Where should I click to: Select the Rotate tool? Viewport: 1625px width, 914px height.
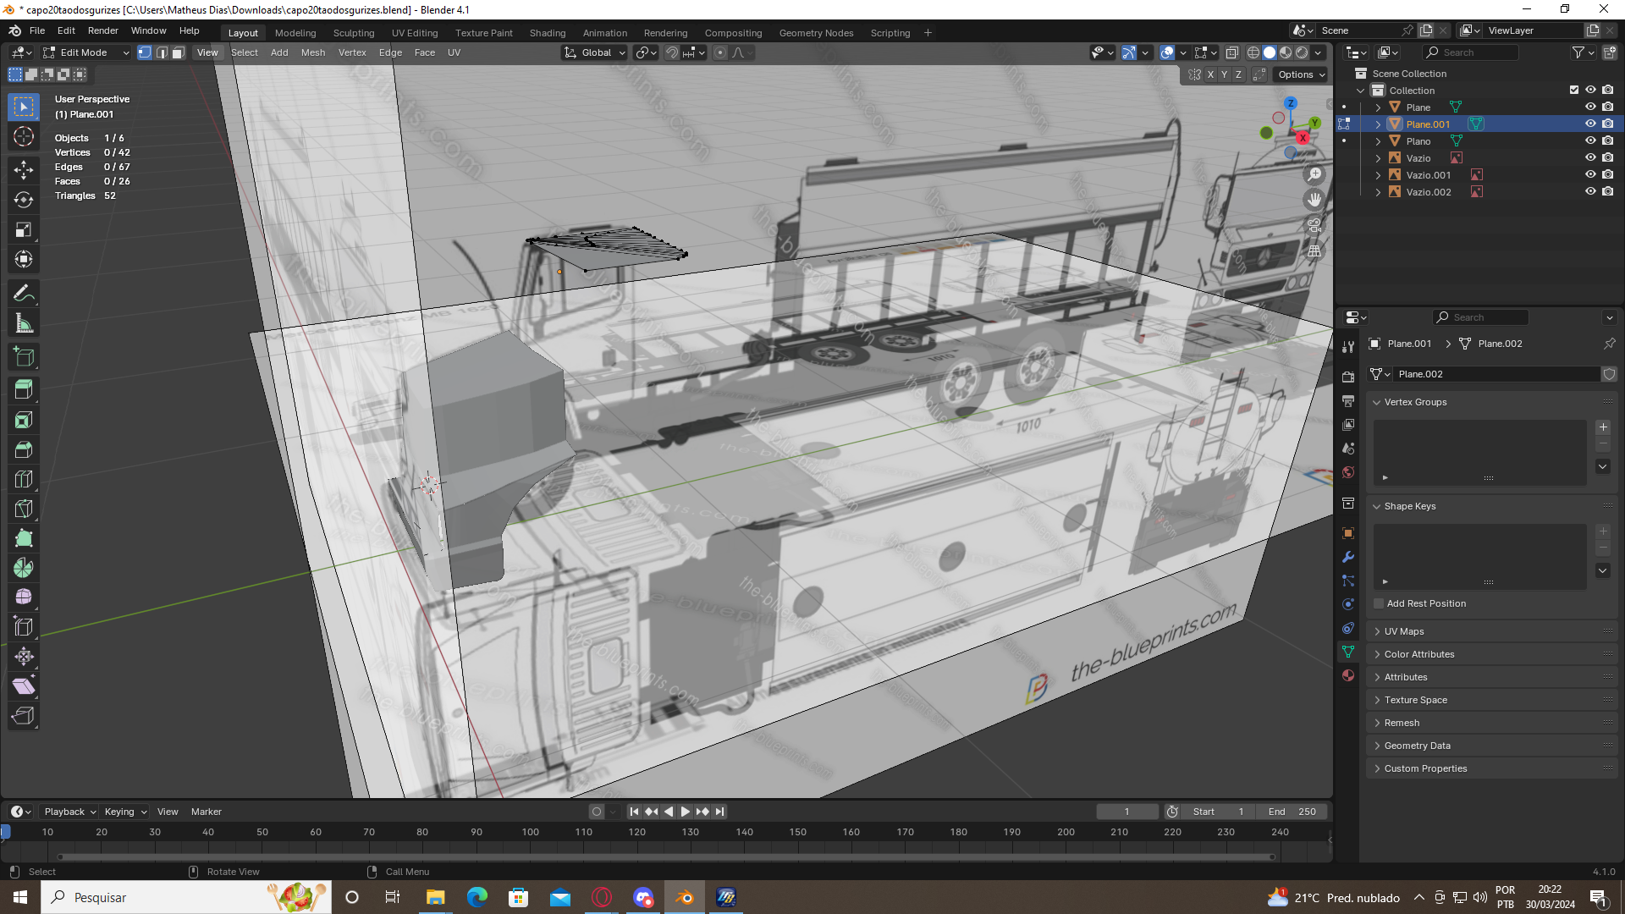[24, 200]
